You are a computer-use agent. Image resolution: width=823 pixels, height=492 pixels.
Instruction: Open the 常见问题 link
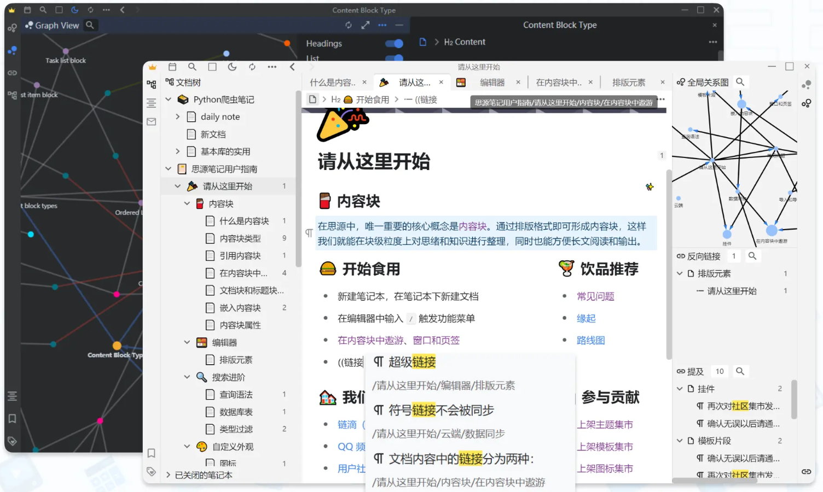tap(595, 296)
